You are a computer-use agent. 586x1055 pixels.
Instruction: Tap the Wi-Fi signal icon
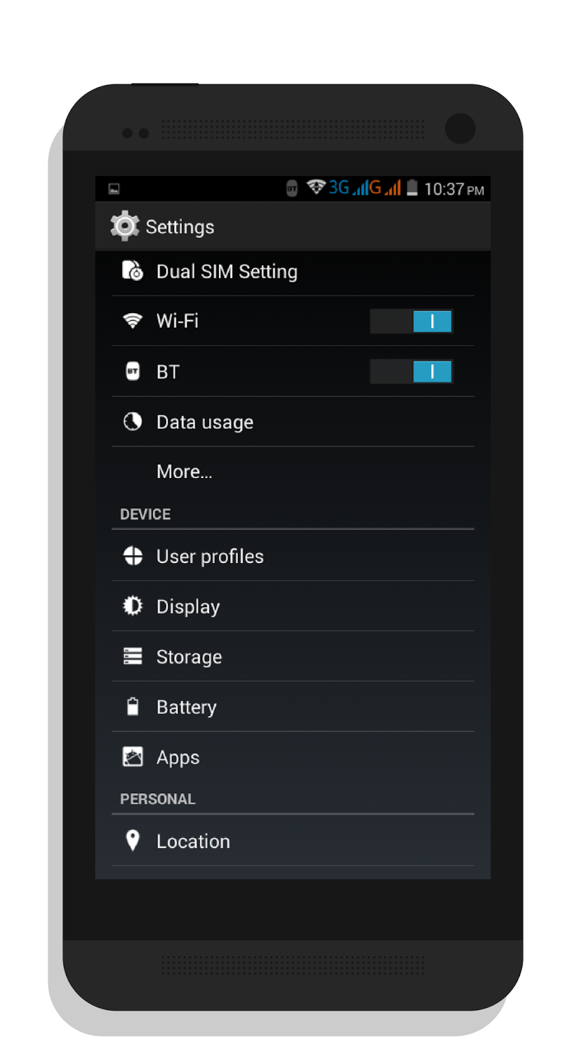pos(132,320)
